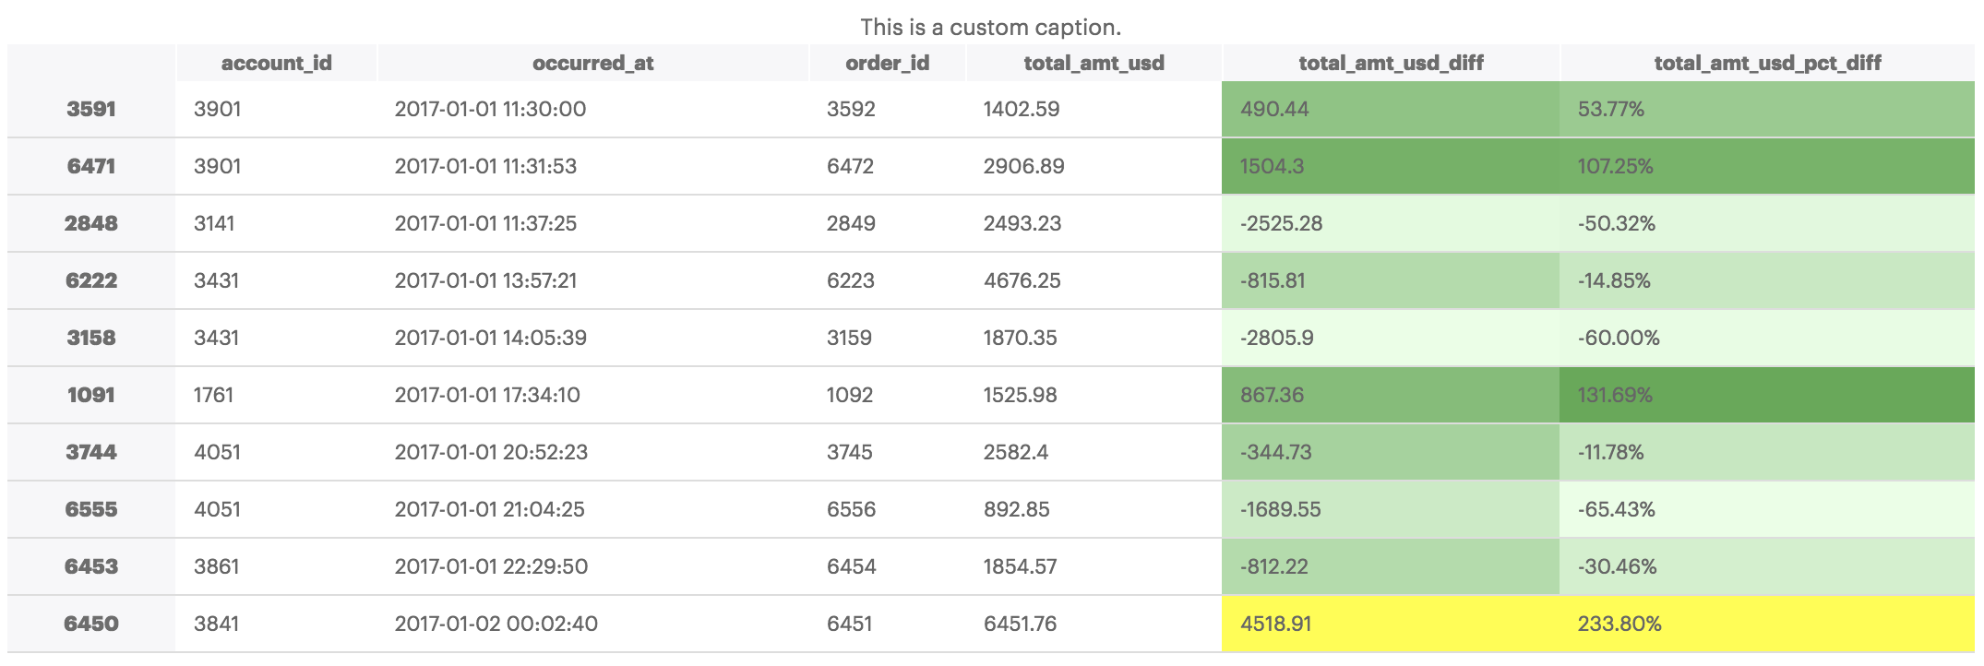
Task: Select the -2805.9 diff cell
Action: coord(1276,338)
